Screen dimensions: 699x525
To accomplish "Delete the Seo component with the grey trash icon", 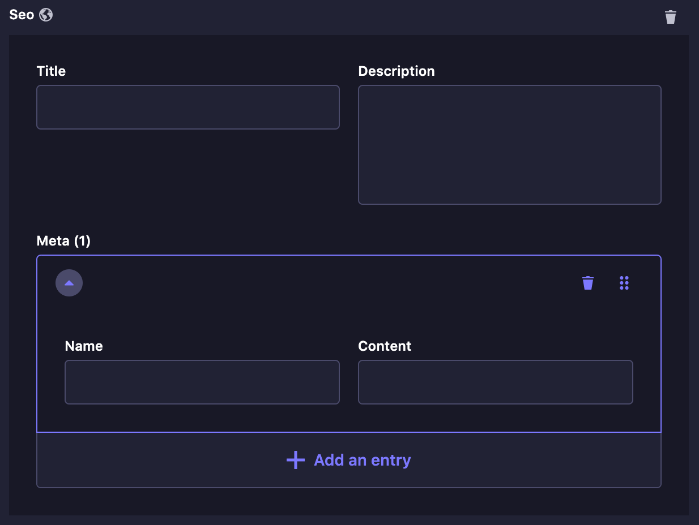I will coord(670,16).
